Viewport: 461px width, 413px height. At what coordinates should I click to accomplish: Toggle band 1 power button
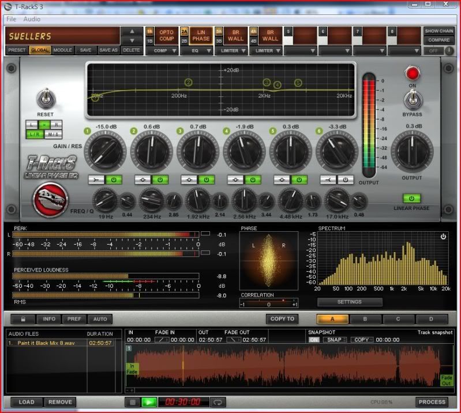[x=114, y=179]
